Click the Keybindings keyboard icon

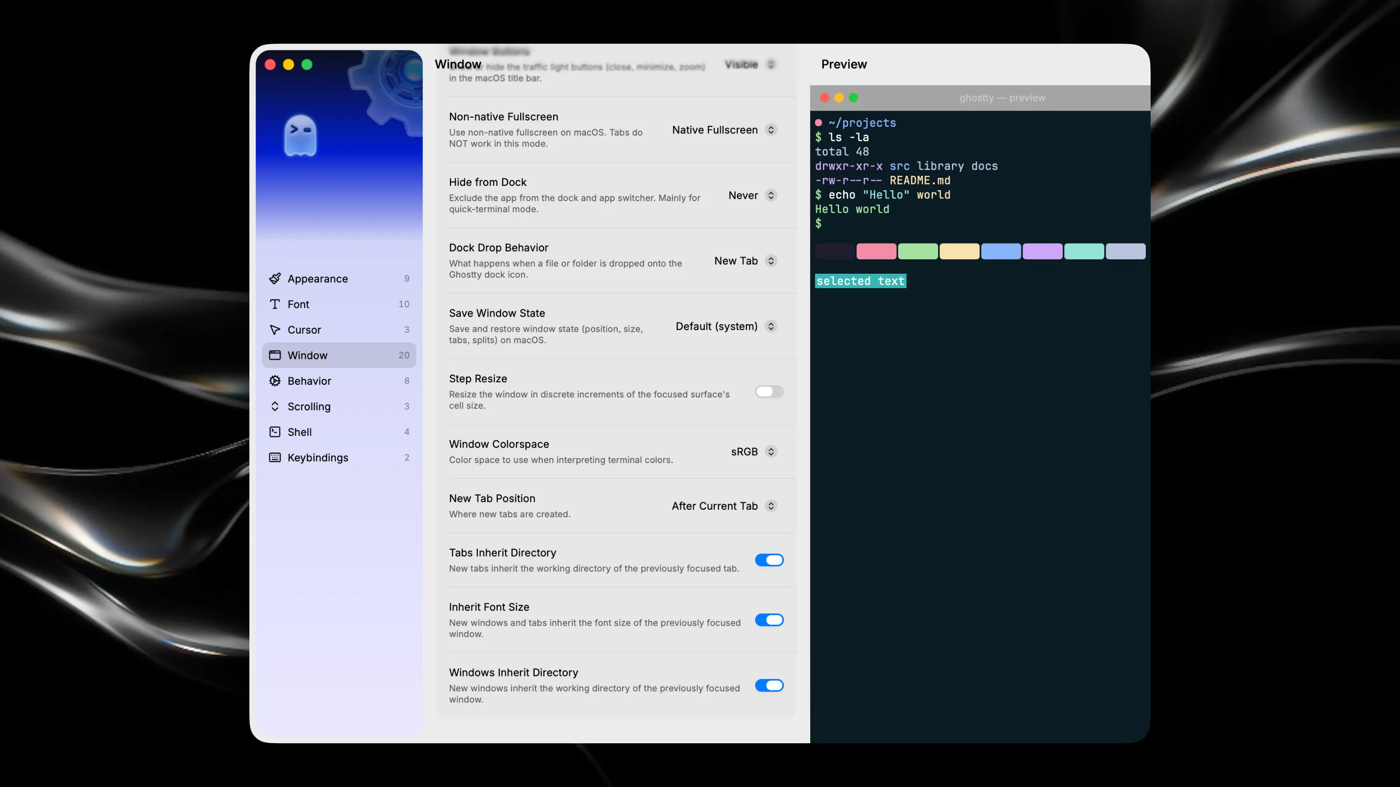point(275,457)
